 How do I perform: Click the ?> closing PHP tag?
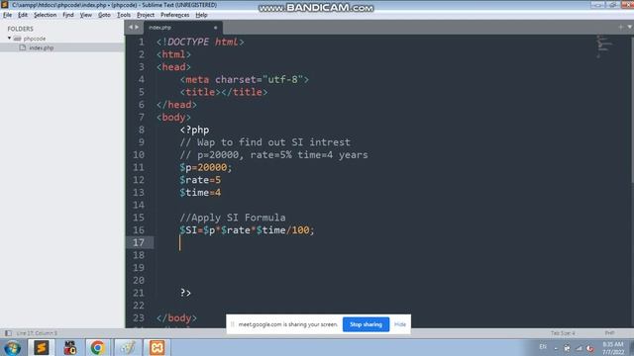[185, 293]
